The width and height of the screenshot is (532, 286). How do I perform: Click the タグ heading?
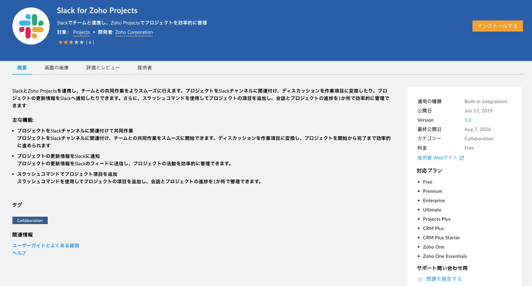point(17,205)
